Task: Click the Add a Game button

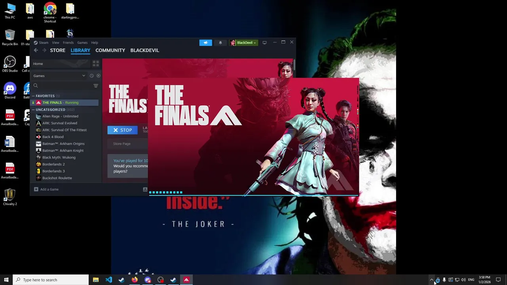Action: tap(46, 189)
